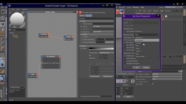Click the Ramp gradient bar

pos(101,49)
